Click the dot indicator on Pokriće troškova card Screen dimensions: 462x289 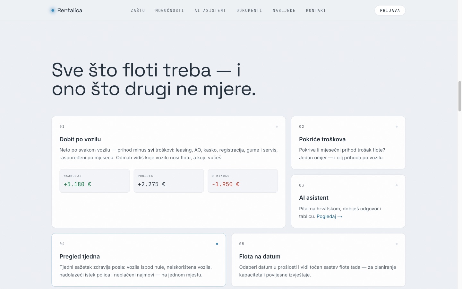click(x=397, y=127)
